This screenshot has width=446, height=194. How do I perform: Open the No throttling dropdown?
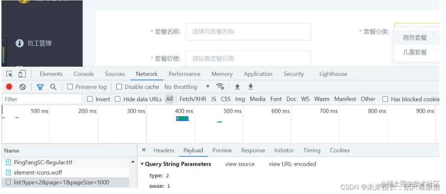[x=187, y=87]
